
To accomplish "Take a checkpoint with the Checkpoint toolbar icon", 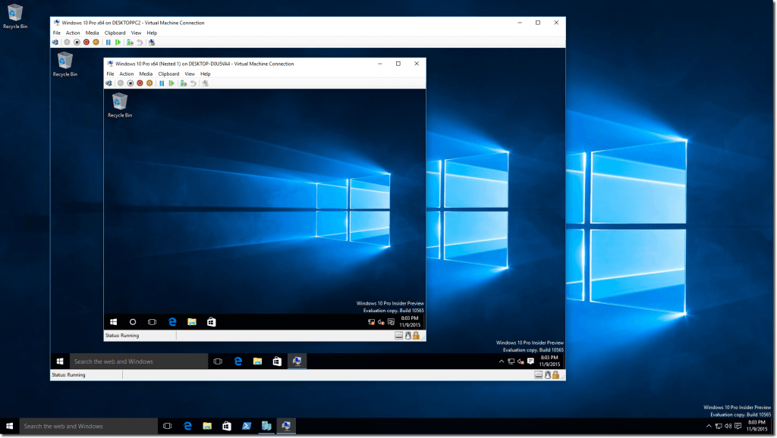I will coord(129,42).
